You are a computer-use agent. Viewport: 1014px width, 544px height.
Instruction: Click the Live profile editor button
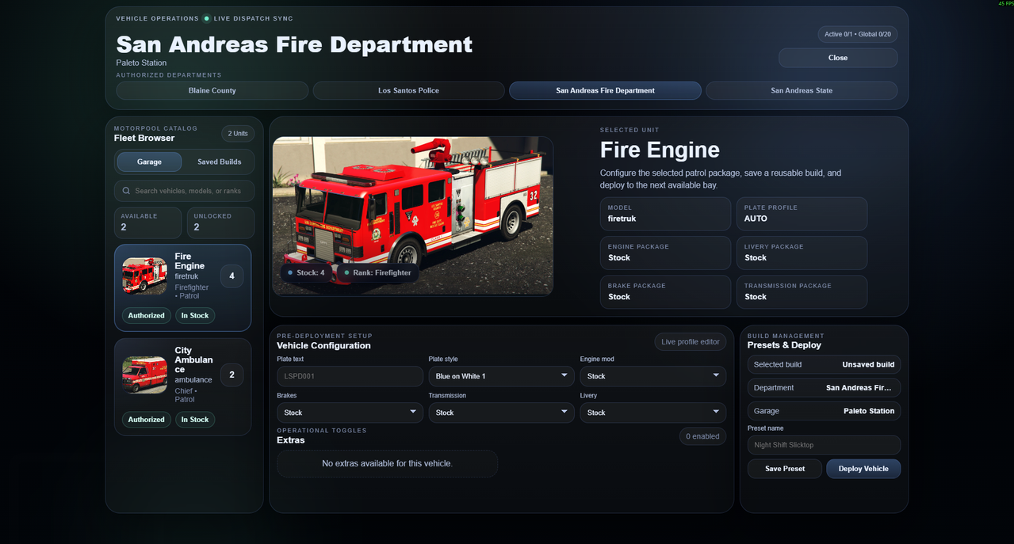tap(691, 342)
